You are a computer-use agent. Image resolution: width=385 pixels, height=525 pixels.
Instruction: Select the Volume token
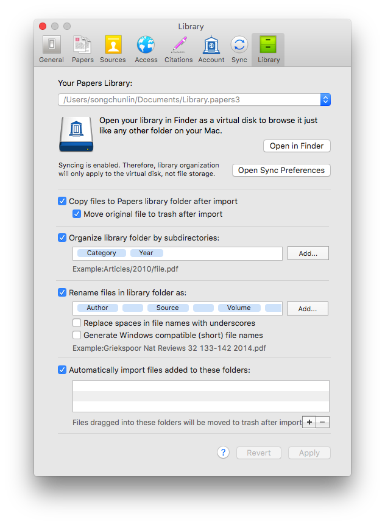pos(239,308)
